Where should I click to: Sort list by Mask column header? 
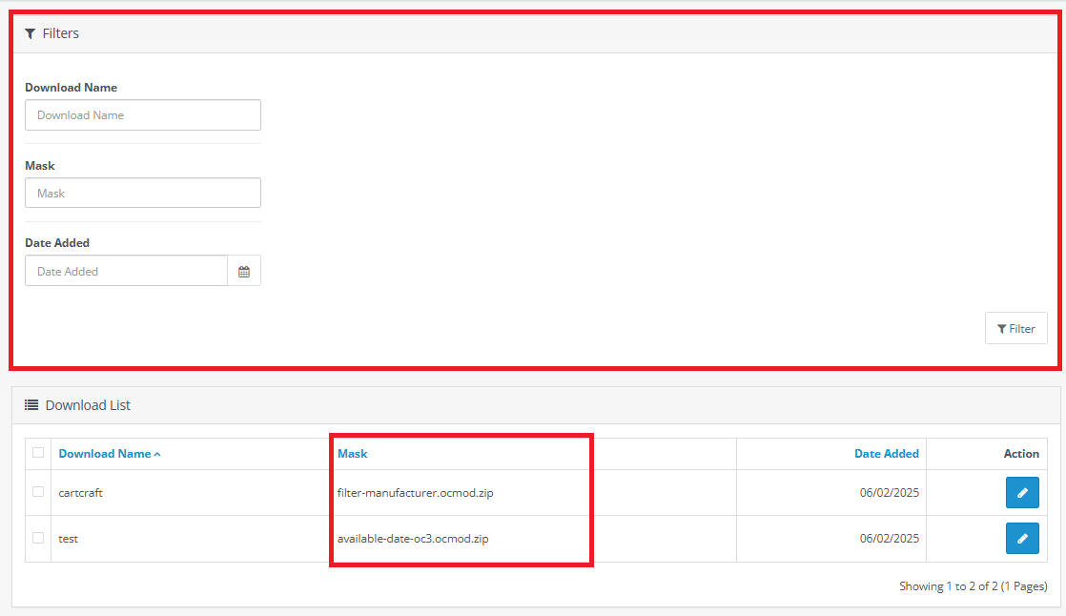[353, 454]
